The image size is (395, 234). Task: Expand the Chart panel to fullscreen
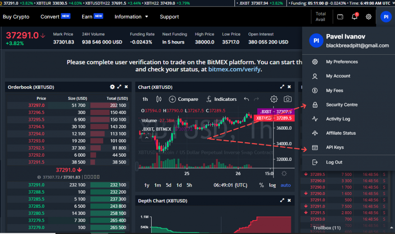pyautogui.click(x=282, y=87)
